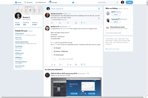Click Connect other address books
Viewport: 148px width, 98px height.
[113, 33]
